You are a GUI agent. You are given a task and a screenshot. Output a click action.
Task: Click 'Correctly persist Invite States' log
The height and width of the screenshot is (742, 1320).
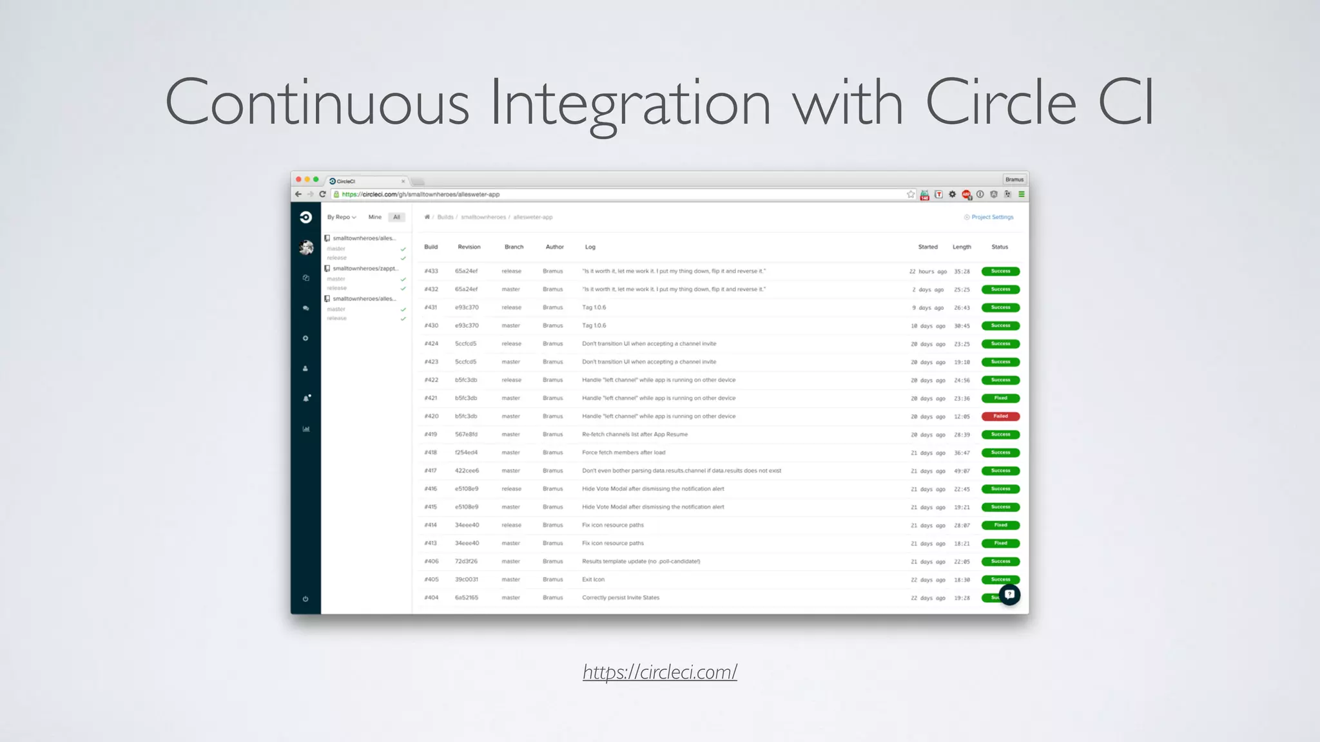pos(621,598)
